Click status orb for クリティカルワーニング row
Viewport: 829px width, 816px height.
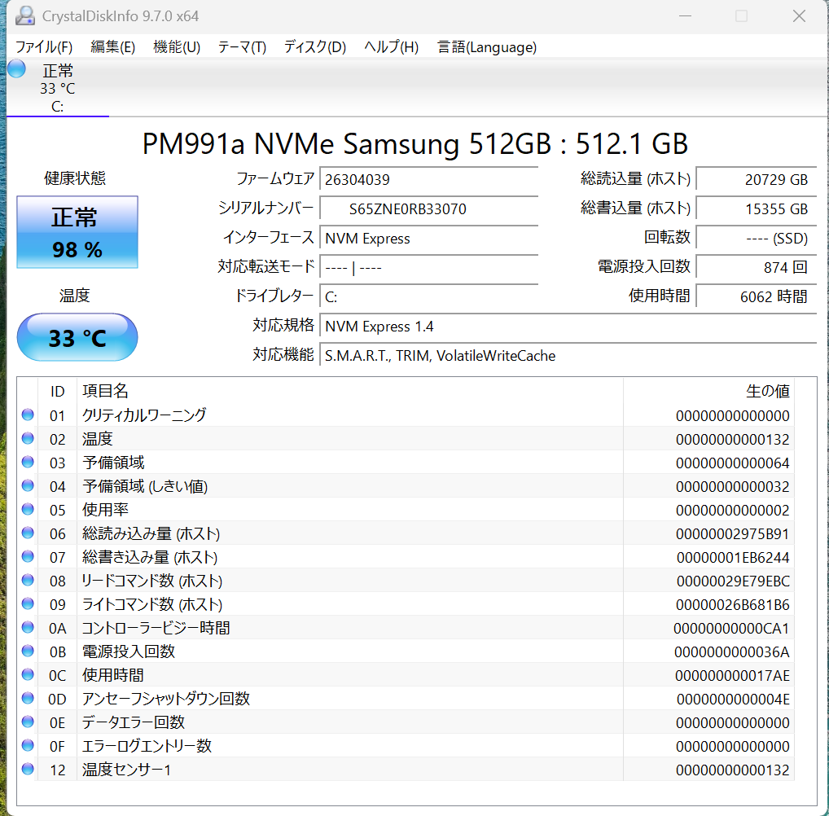(x=28, y=415)
